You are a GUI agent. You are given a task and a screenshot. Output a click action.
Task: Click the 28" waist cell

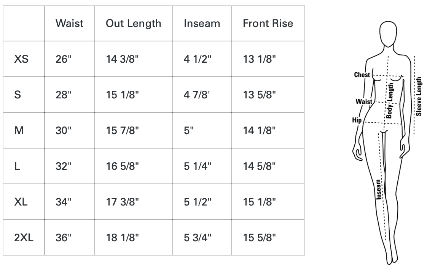pos(64,95)
